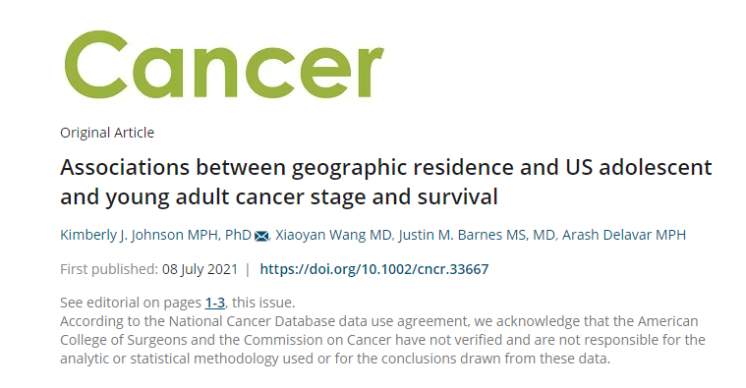Open the doi.org/10.1002/cncr.33667 link
The height and width of the screenshot is (388, 746).
coord(373,269)
